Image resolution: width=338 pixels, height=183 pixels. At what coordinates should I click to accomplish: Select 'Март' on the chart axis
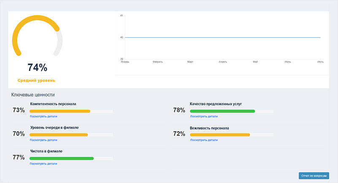pos(190,62)
